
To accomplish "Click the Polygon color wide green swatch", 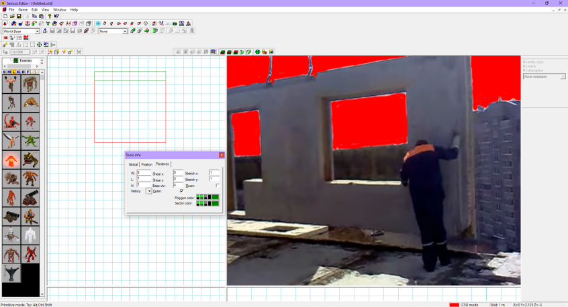I will [x=215, y=196].
